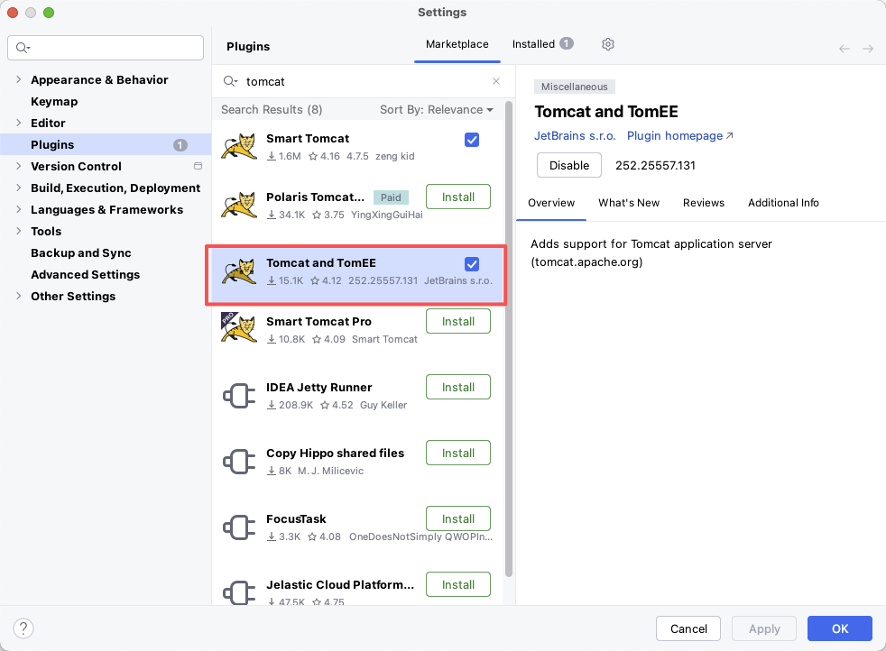This screenshot has height=651, width=886.
Task: Clear the tomcat plugin search text
Action: coord(496,81)
